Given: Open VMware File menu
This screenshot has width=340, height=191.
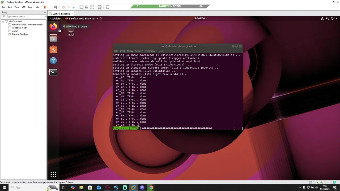Looking at the screenshot, I should click(4, 7).
